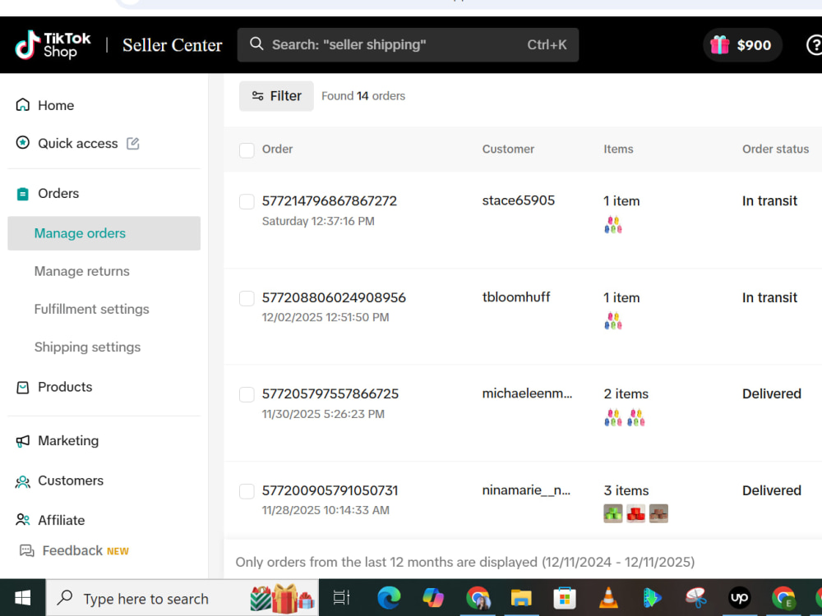Click the search magnifier icon in header
Screen dimensions: 822x616
point(256,44)
